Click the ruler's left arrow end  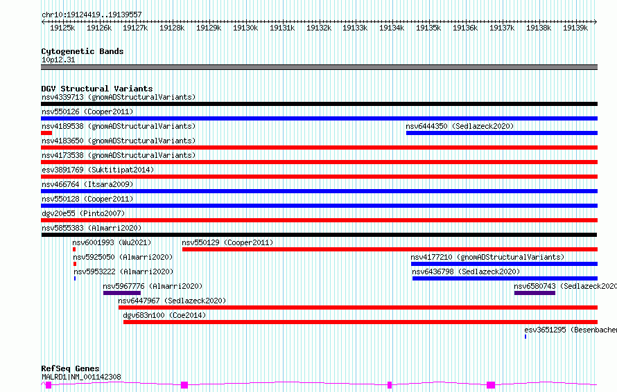click(x=43, y=22)
